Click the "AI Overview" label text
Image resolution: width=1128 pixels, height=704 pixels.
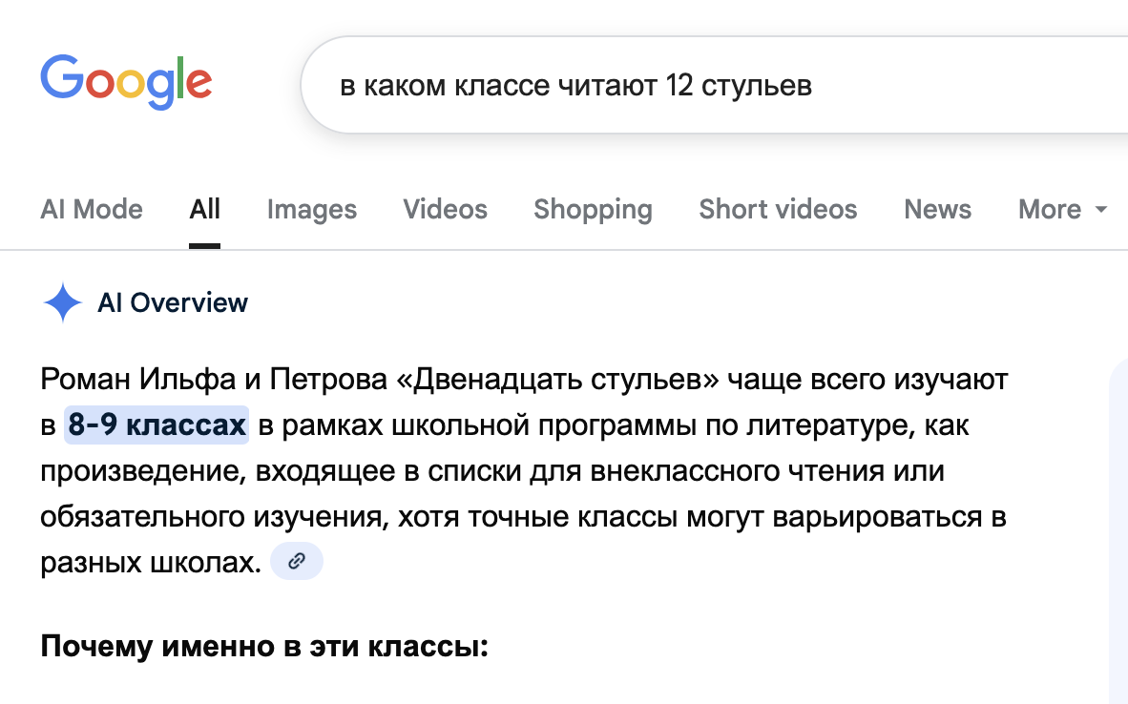173,303
